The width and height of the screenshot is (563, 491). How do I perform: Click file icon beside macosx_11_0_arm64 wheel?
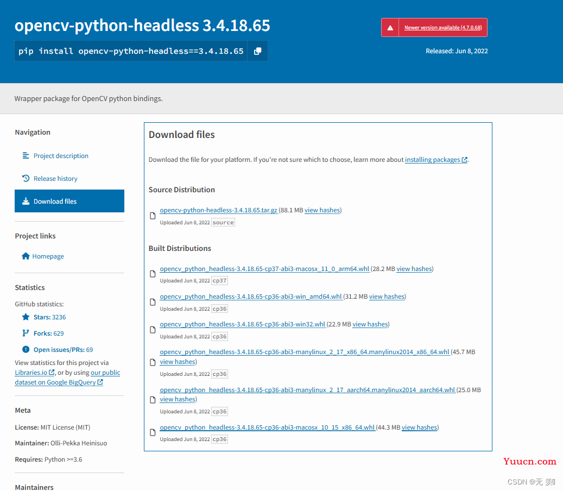tap(153, 274)
